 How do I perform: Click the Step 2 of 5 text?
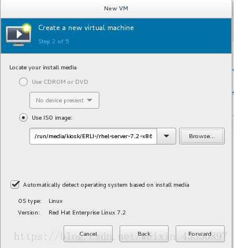tap(54, 42)
